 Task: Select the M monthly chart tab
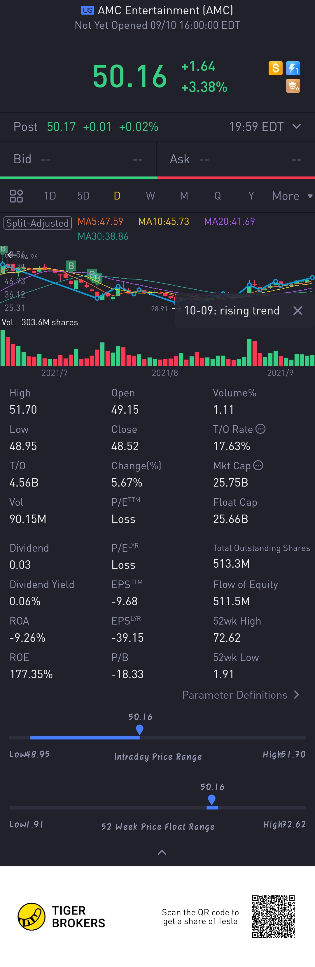pyautogui.click(x=183, y=195)
